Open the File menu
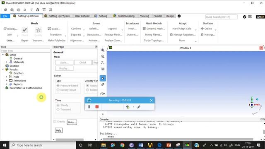Image resolution: width=265 pixels, height=149 pixels. pyautogui.click(x=5, y=16)
